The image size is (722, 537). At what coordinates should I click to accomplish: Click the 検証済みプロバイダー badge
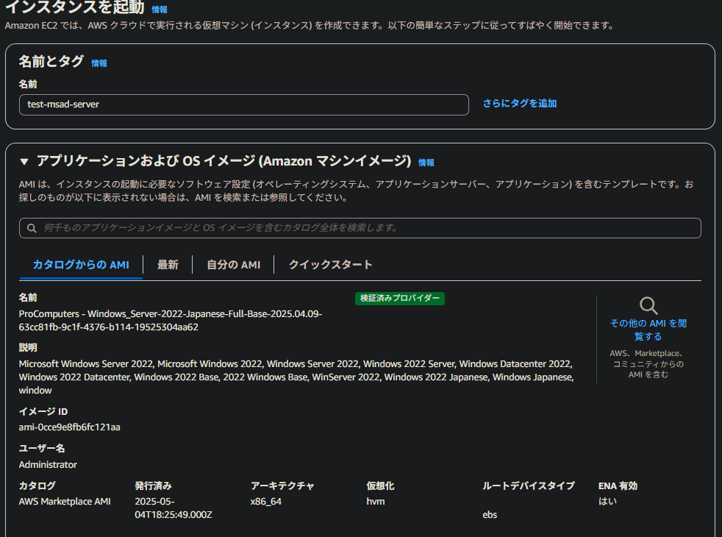point(400,298)
